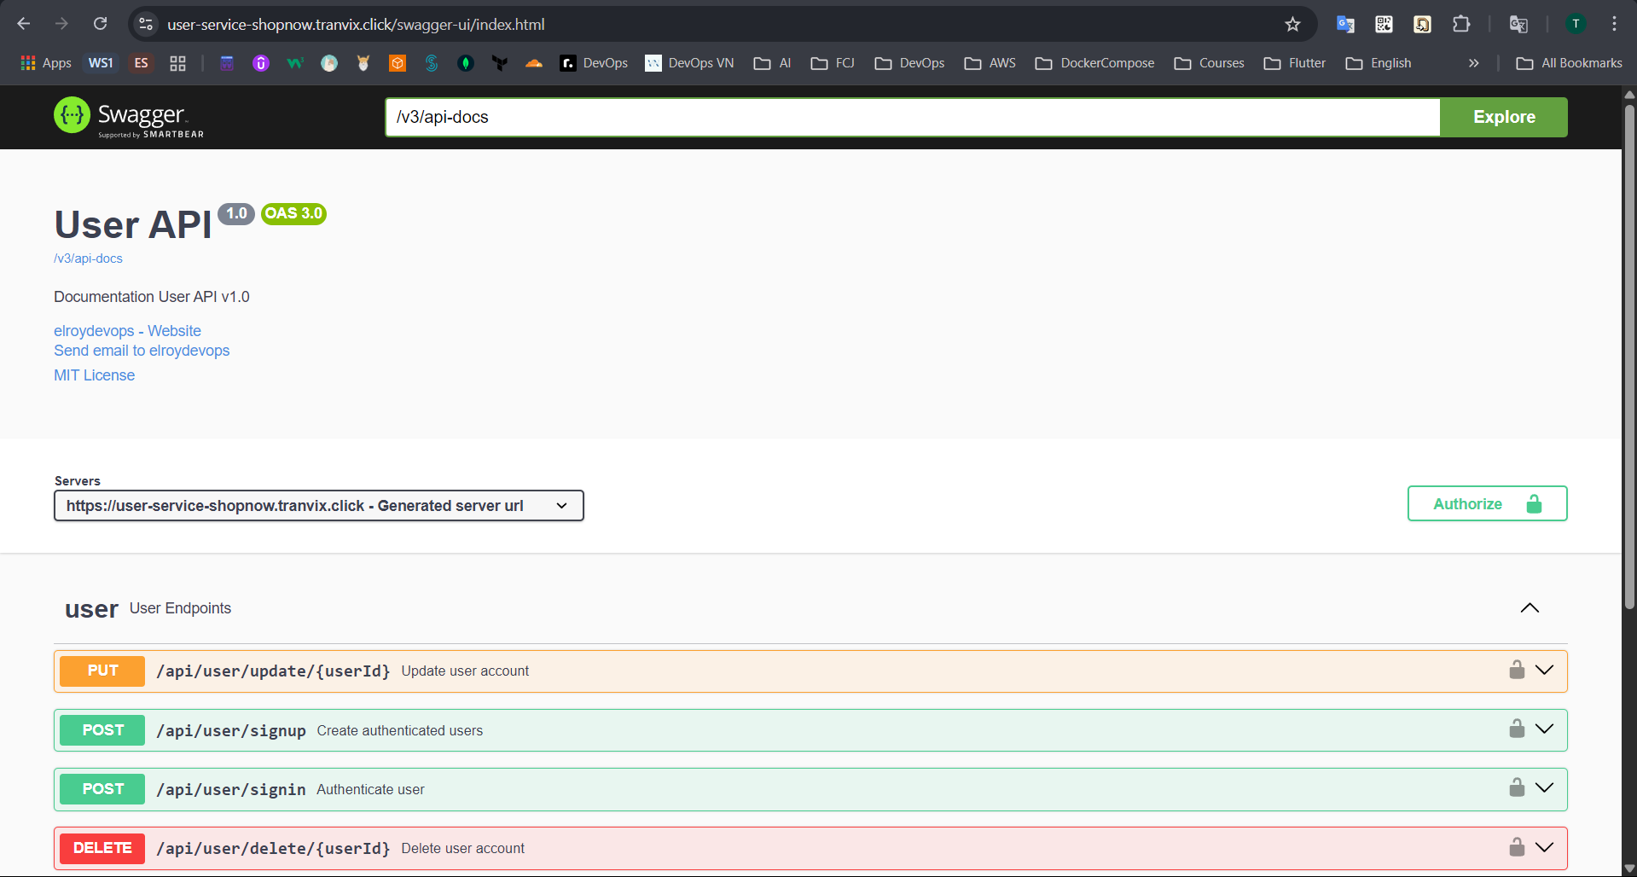Open the MIT License link
Image resolution: width=1637 pixels, height=877 pixels.
click(x=94, y=375)
